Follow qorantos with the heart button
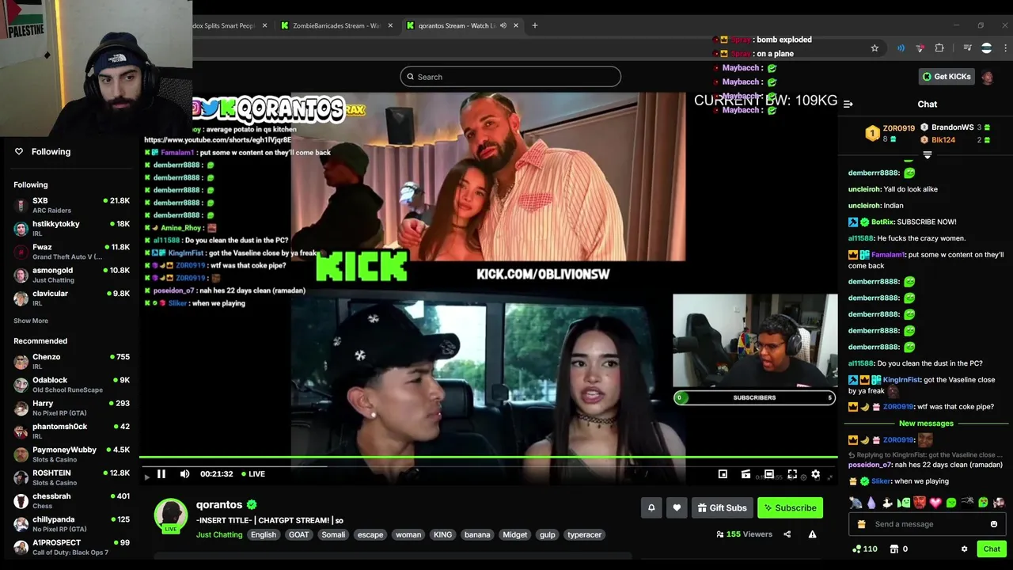 (x=677, y=507)
